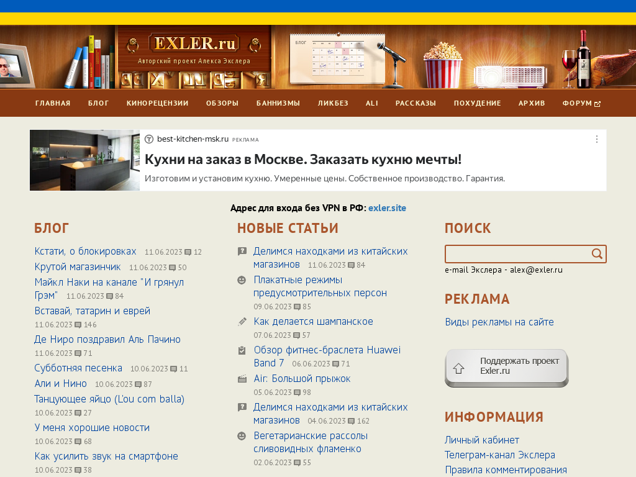Click the projector image in the header
The image size is (636, 477).
tap(511, 76)
